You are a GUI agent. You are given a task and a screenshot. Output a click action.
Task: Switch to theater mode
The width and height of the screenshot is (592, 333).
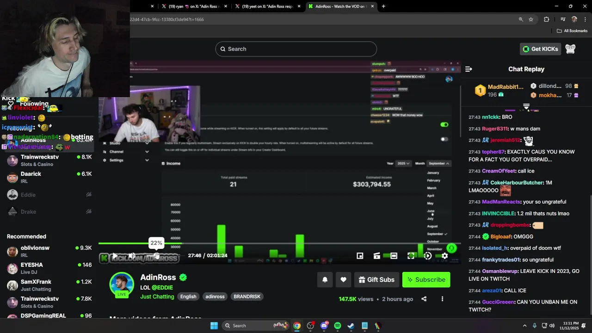[x=394, y=256]
